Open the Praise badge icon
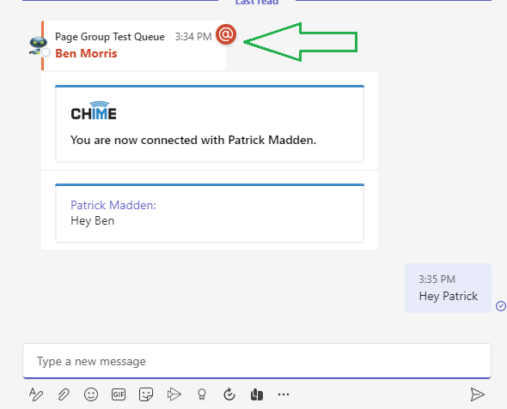507x409 pixels. [202, 394]
